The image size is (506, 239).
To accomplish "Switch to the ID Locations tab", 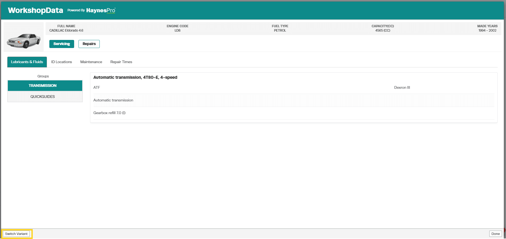I will [61, 62].
